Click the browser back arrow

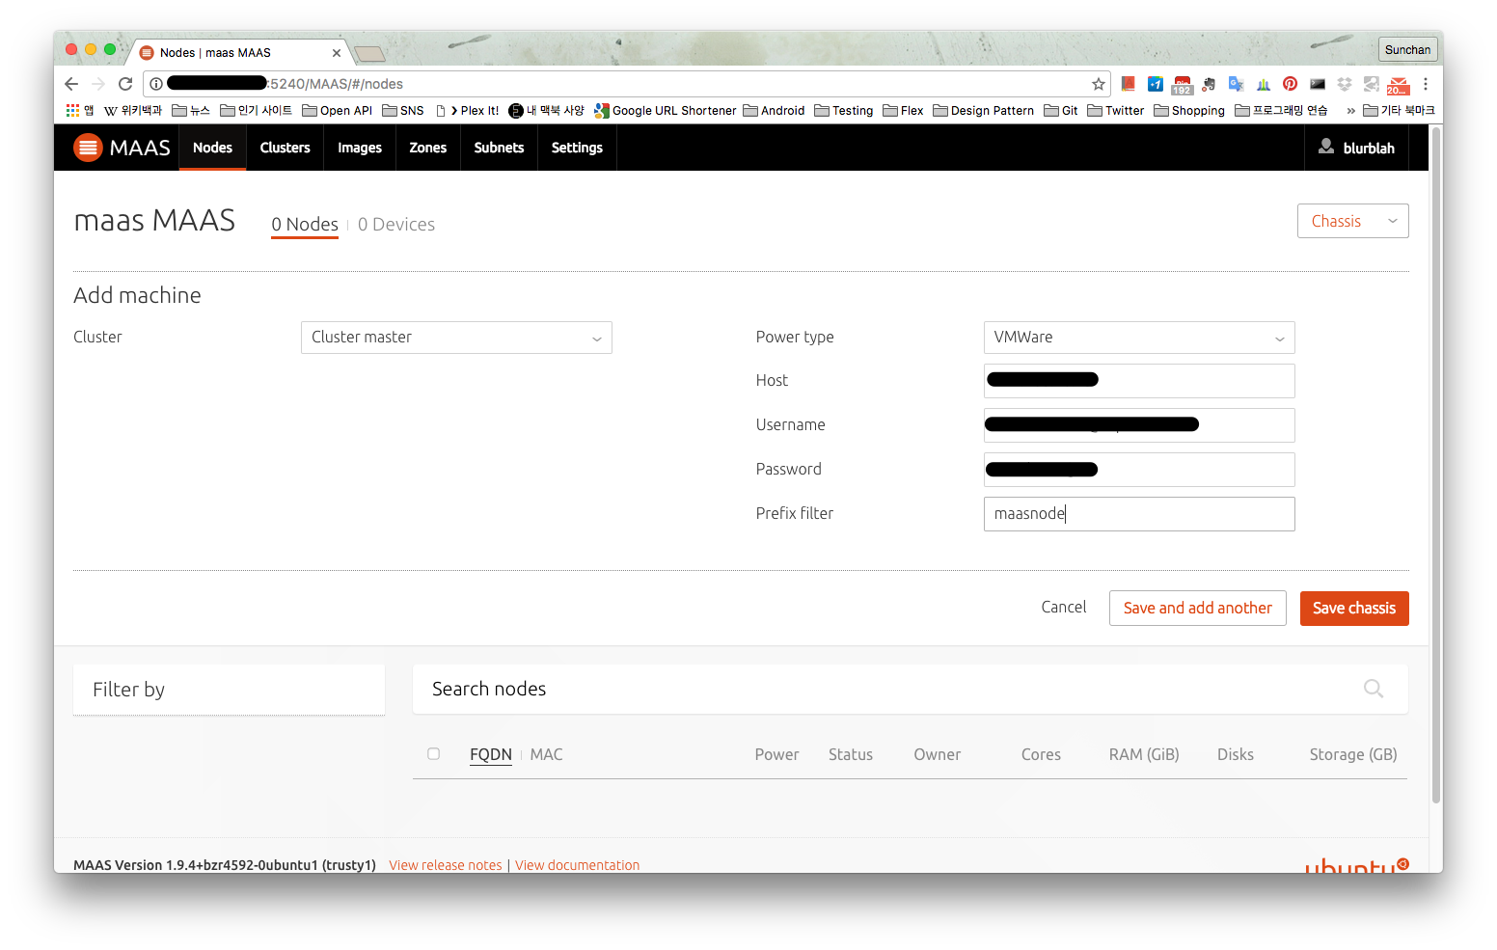[71, 84]
